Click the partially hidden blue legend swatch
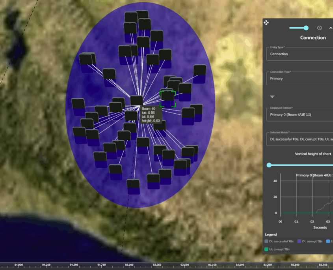This screenshot has width=333, height=270. 329,241
